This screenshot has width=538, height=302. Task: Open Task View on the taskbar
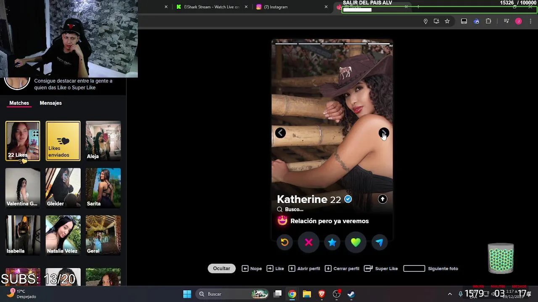click(x=278, y=294)
